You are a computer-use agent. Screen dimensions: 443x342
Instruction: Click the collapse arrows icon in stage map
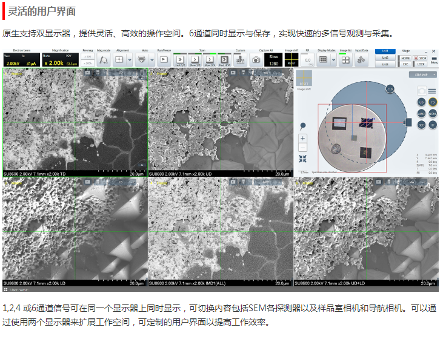click(x=302, y=158)
